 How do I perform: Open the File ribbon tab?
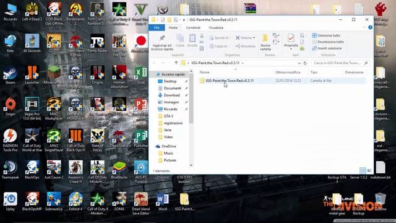[x=157, y=27]
